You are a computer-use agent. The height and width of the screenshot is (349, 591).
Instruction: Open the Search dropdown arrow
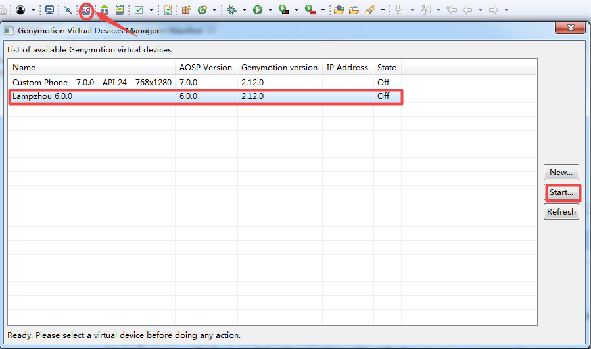coord(383,10)
